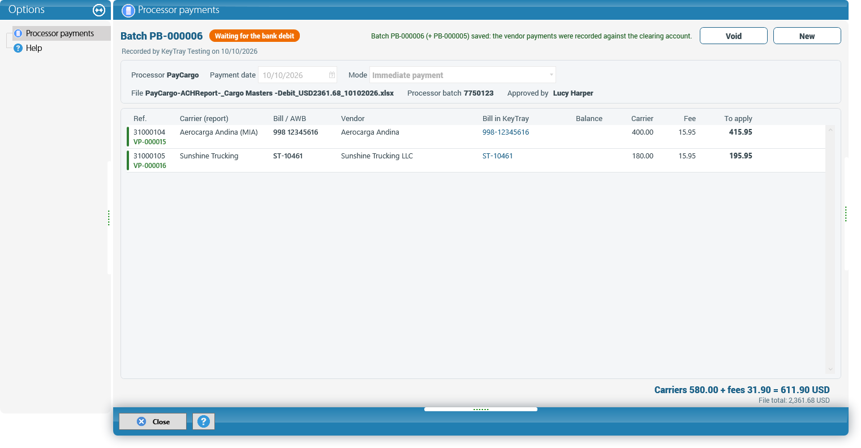The height and width of the screenshot is (448, 861).
Task: Click the scrollbar up arrow in payments table
Action: click(x=830, y=130)
